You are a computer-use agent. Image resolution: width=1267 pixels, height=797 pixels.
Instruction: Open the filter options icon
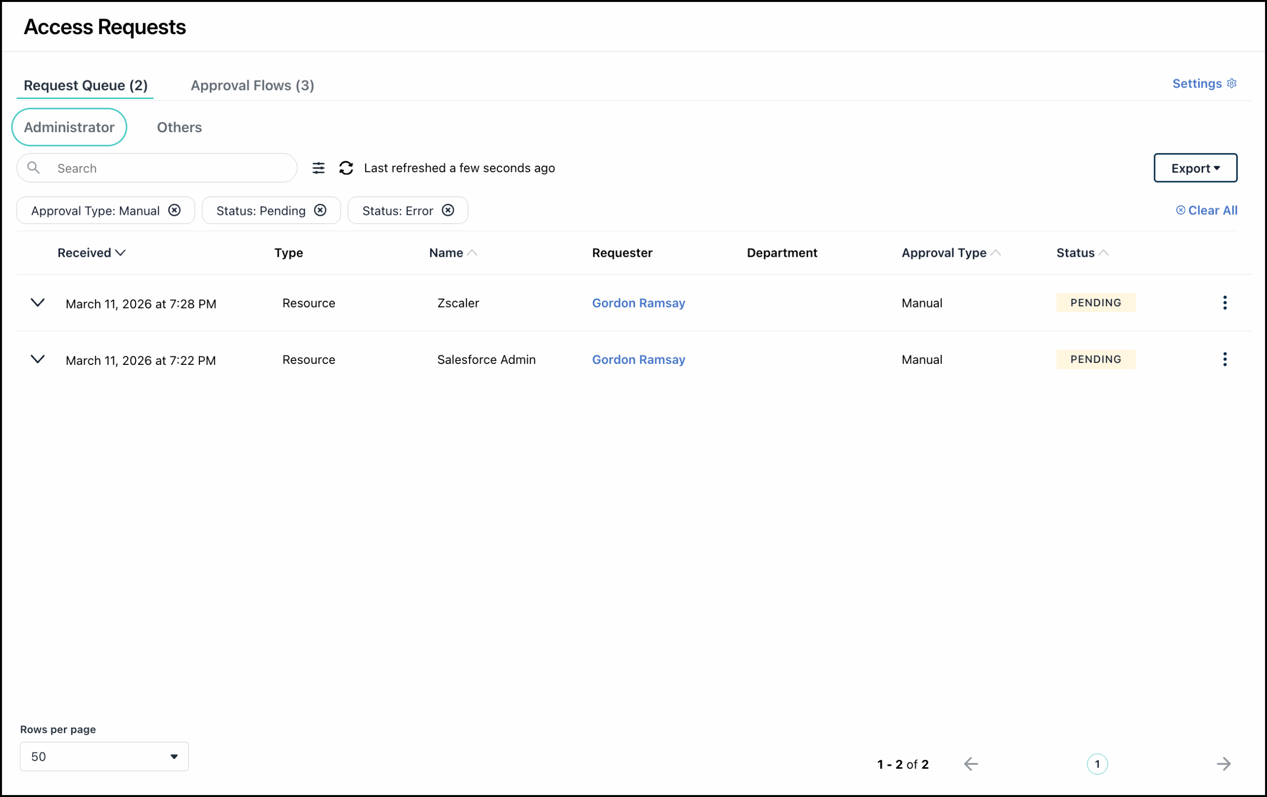(x=319, y=168)
